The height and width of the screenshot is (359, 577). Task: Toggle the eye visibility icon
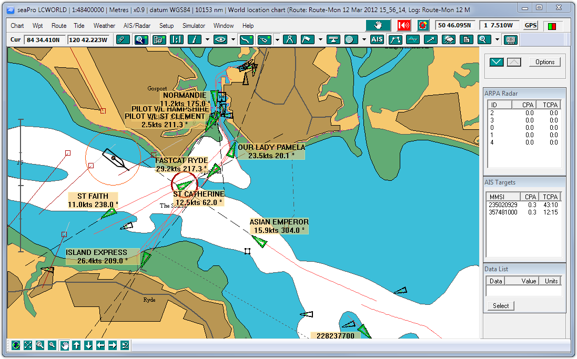click(220, 40)
